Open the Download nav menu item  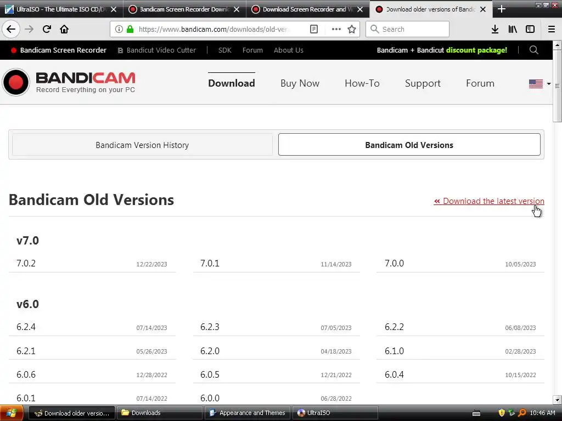point(232,83)
